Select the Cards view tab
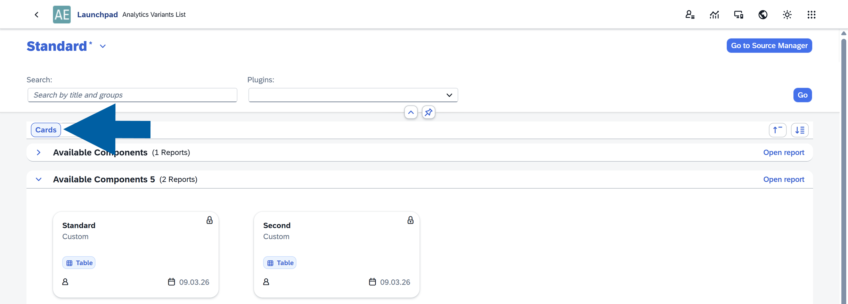This screenshot has width=848, height=304. tap(46, 130)
